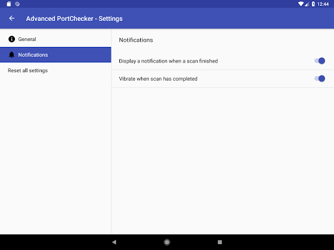This screenshot has width=334, height=250.
Task: Click 'Vibrate when scan has completed' text
Action: point(158,79)
